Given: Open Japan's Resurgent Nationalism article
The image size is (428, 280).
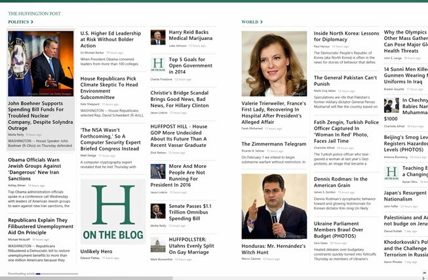Looking at the screenshot, I should (x=405, y=196).
